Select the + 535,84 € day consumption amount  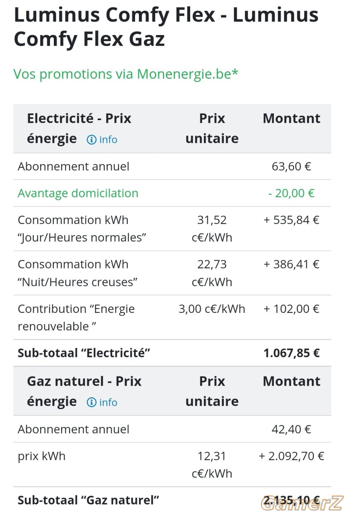tap(291, 220)
